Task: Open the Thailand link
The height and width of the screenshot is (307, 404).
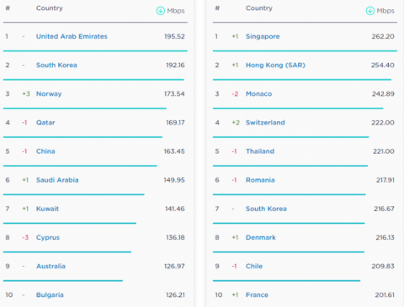Action: pos(260,151)
